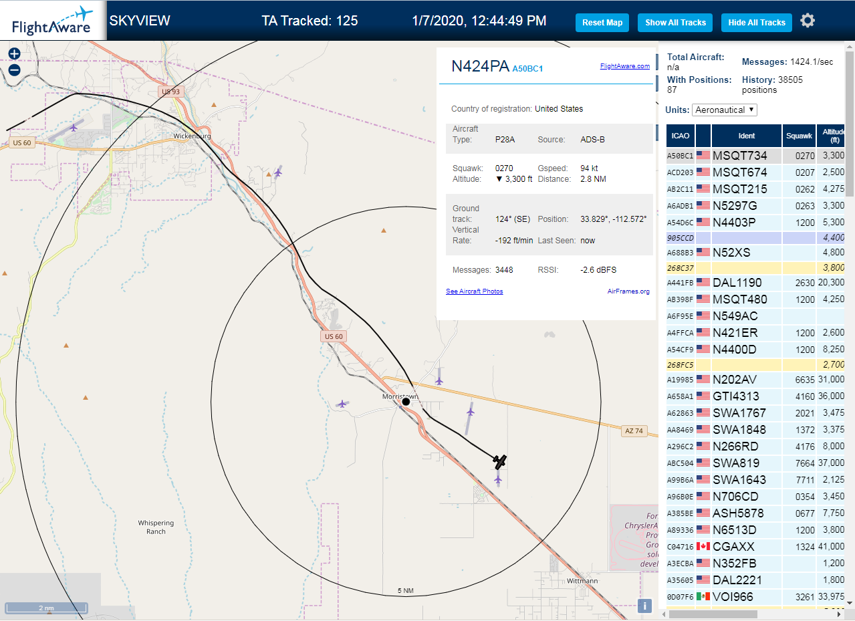Select the VOI966 ident cell
Viewport: 855px width, 621px height.
[747, 596]
